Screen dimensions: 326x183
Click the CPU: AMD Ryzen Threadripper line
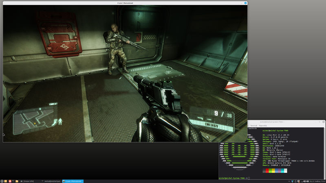(x=289, y=161)
